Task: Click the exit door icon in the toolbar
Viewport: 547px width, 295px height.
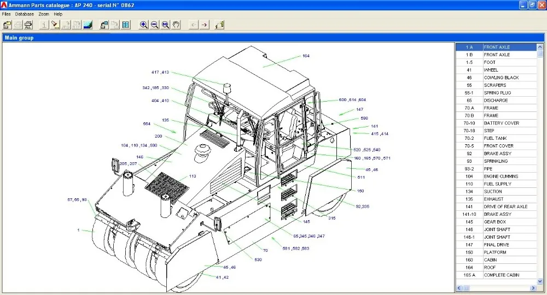Action: (x=219, y=25)
